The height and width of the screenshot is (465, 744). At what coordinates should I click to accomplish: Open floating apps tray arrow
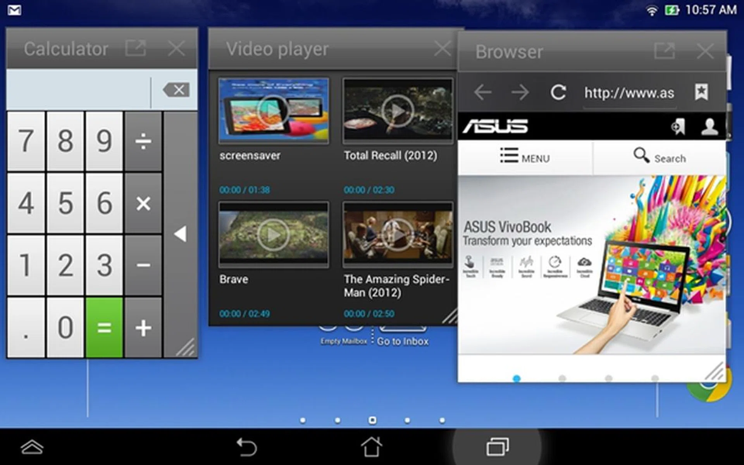(x=32, y=447)
